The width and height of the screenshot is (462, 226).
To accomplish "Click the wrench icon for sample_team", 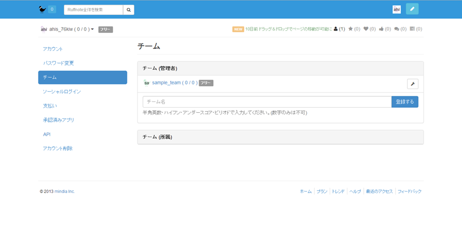I will (x=412, y=84).
